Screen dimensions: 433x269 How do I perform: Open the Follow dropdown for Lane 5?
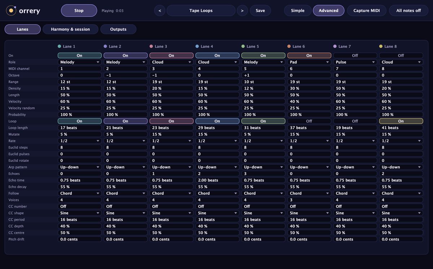(263, 194)
